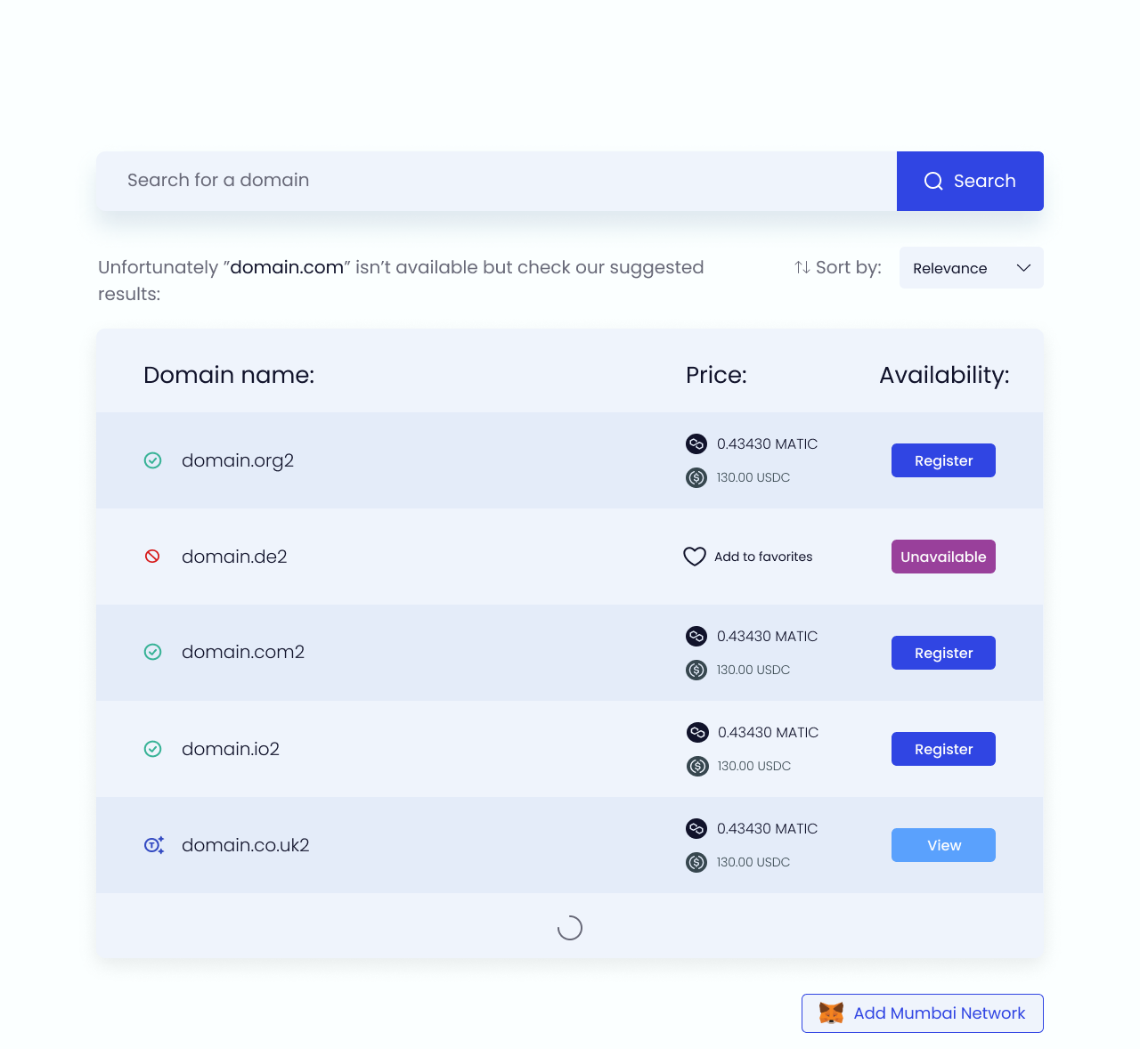Click the Search button
The height and width of the screenshot is (1049, 1140).
click(x=970, y=181)
